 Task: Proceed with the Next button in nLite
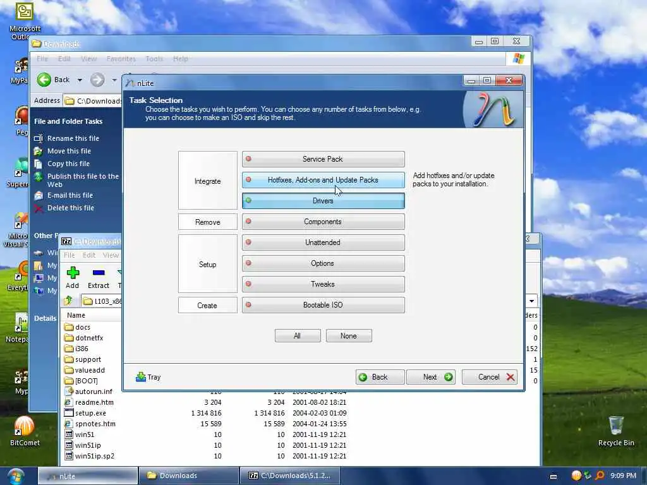[431, 377]
